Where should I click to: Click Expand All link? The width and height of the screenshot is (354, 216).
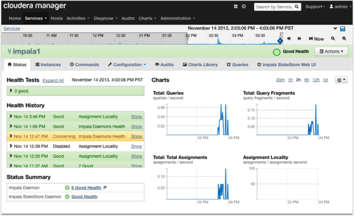click(x=53, y=81)
